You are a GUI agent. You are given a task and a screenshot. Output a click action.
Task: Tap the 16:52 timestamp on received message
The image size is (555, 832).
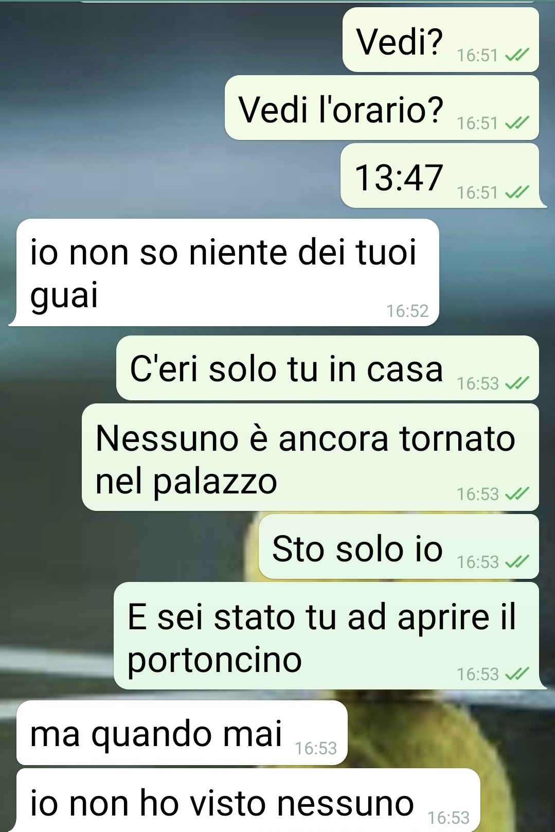coord(407,311)
